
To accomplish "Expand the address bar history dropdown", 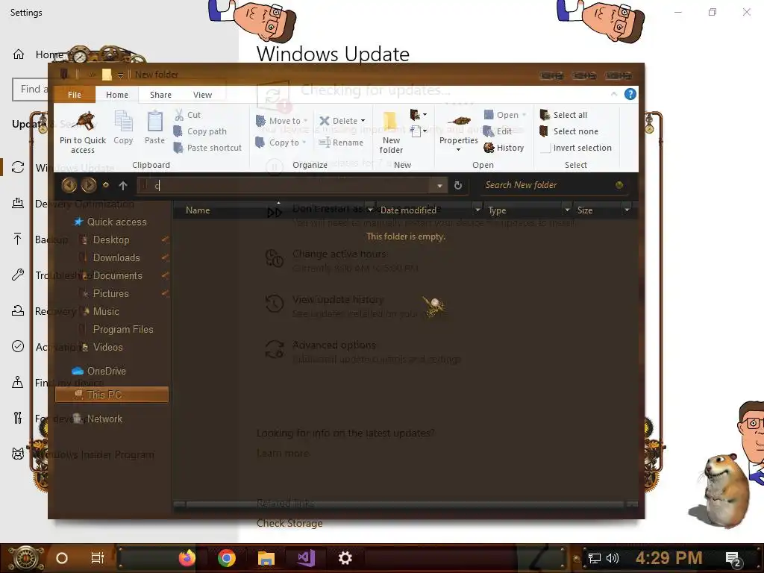I will (x=439, y=186).
